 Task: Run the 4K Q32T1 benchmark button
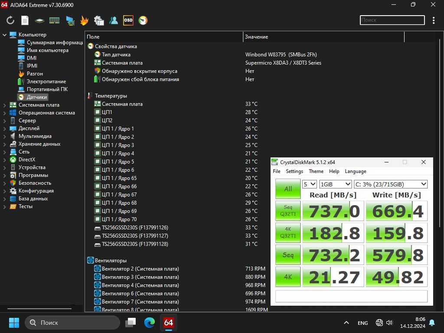[x=288, y=232]
